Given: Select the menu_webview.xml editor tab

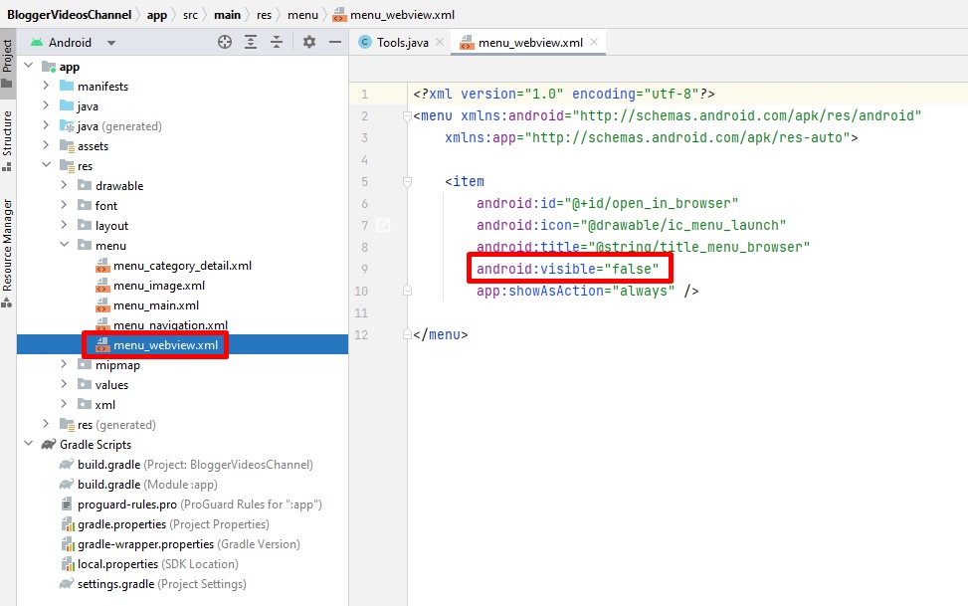Looking at the screenshot, I should point(530,42).
